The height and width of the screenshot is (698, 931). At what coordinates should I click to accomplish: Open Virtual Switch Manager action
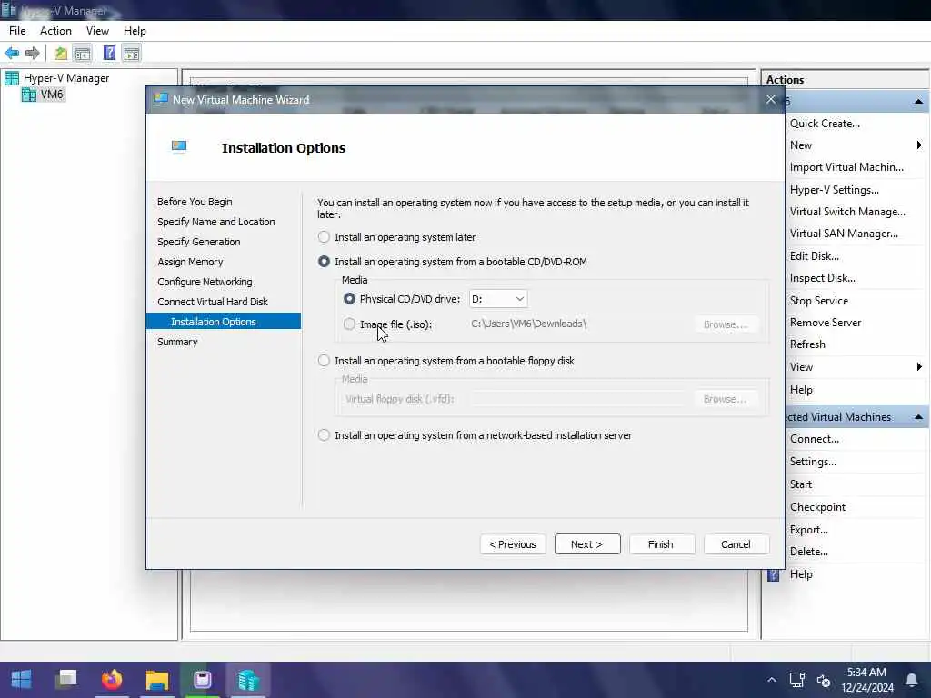(x=847, y=212)
